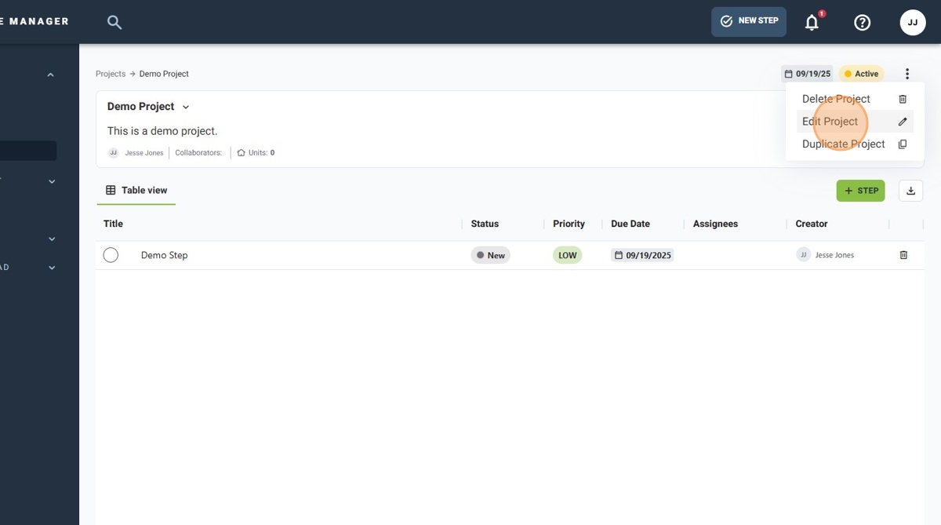Open the notifications bell
The height and width of the screenshot is (525, 941).
click(812, 23)
